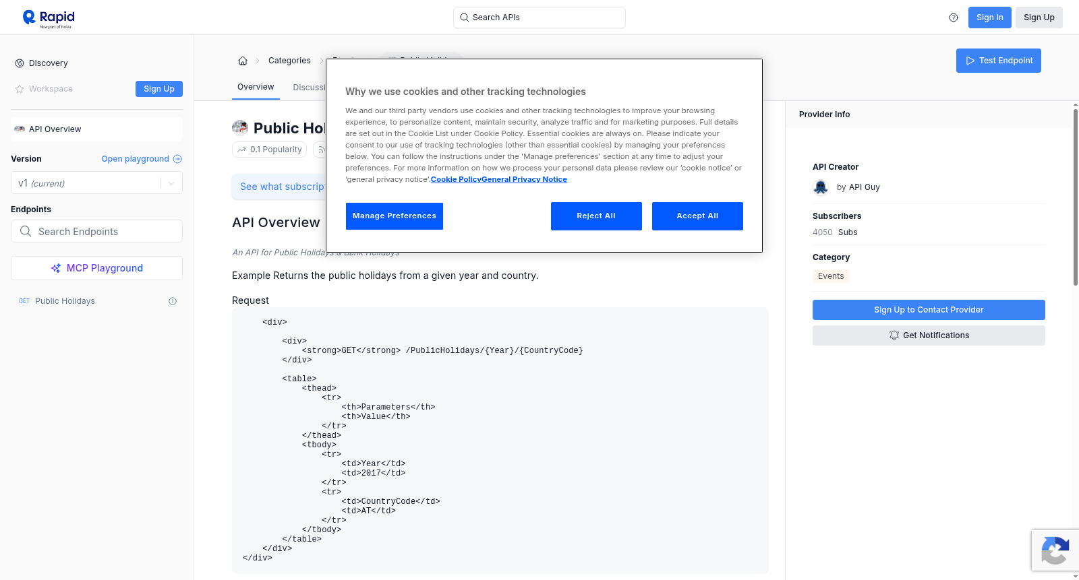Click the 0.1 Popularity badge
1079x580 pixels.
click(270, 150)
